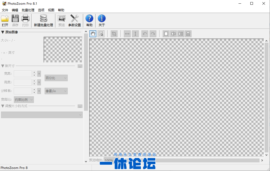Click the left panel scroll up arrow
Screen dimensions: 270x171
pos(86,32)
